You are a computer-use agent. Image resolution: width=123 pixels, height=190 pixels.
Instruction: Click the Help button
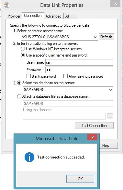point(108,146)
